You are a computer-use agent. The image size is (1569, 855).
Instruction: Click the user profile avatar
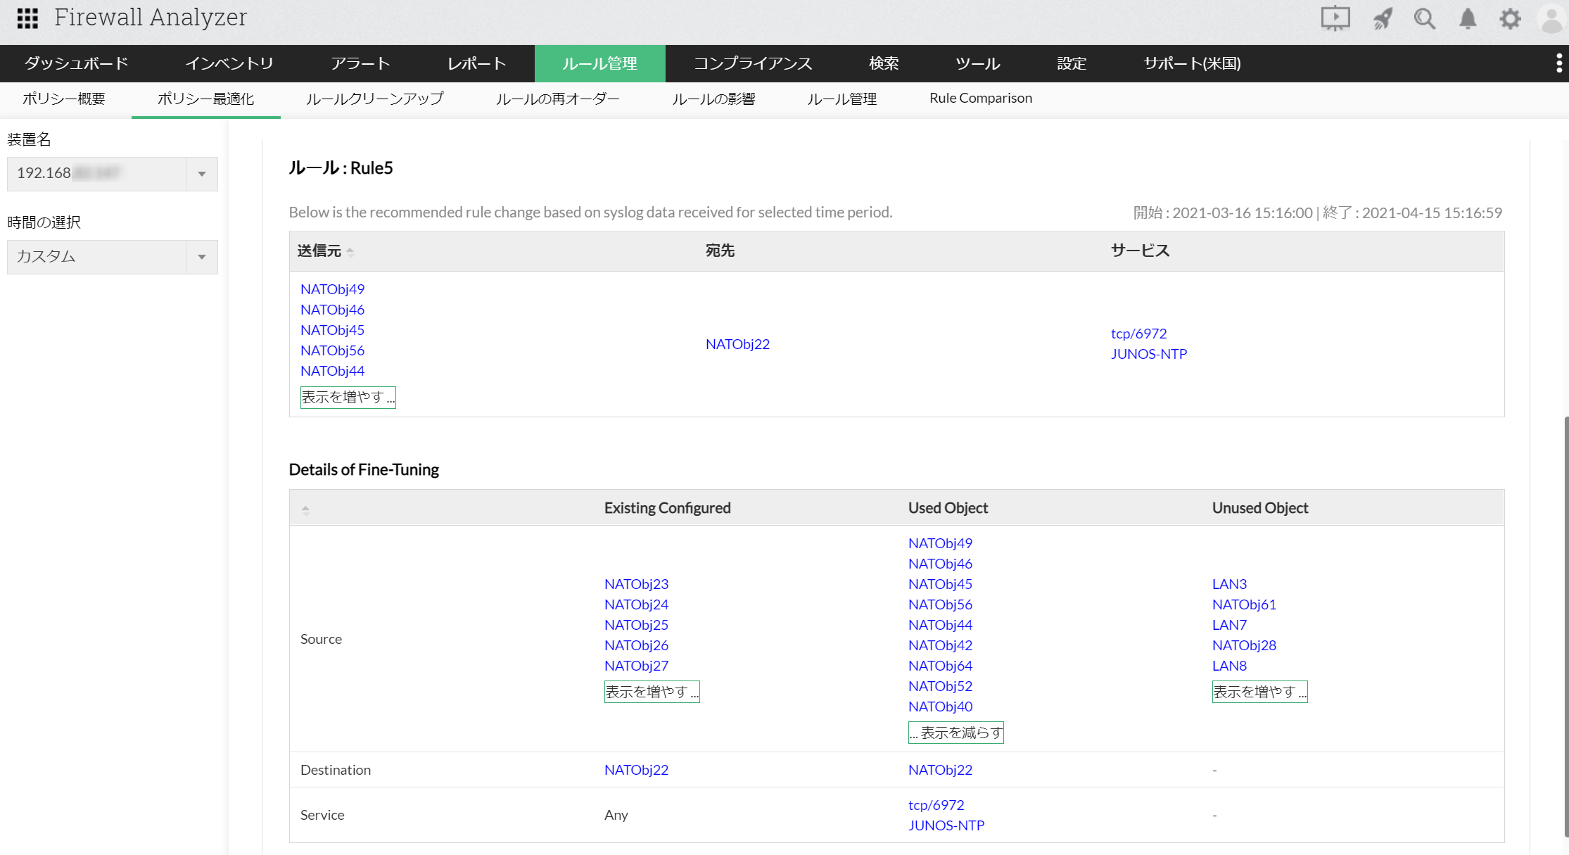1551,18
